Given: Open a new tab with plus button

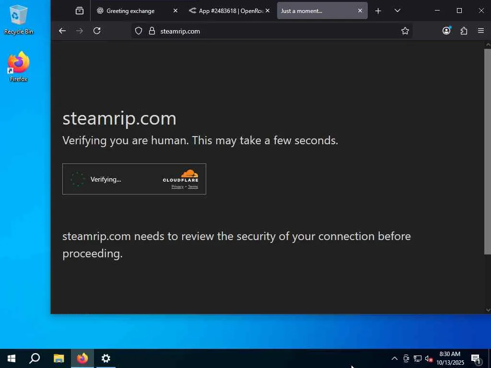Looking at the screenshot, I should (x=378, y=11).
